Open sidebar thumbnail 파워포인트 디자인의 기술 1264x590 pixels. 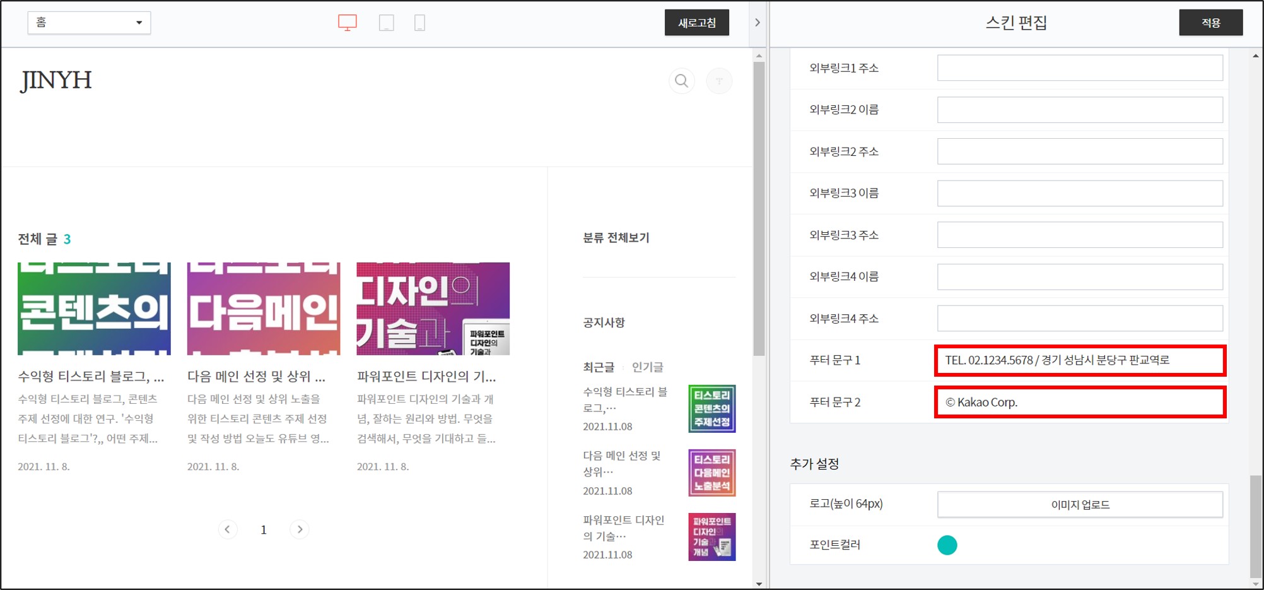coord(711,537)
